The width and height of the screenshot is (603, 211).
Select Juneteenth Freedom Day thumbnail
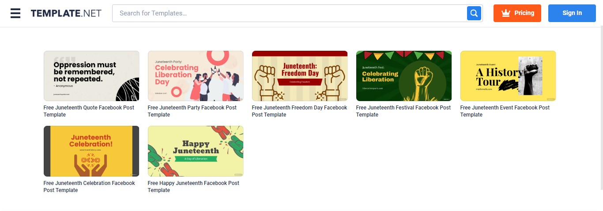click(x=300, y=76)
